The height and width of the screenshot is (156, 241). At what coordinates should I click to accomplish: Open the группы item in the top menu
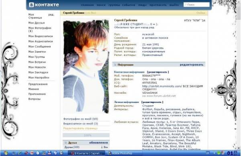click(x=114, y=5)
